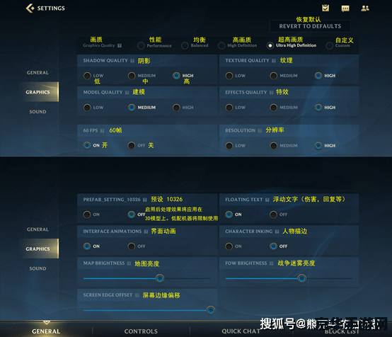Open Sound tab in sidebar beside 60 FPS
This screenshot has height=337, width=392.
[38, 112]
